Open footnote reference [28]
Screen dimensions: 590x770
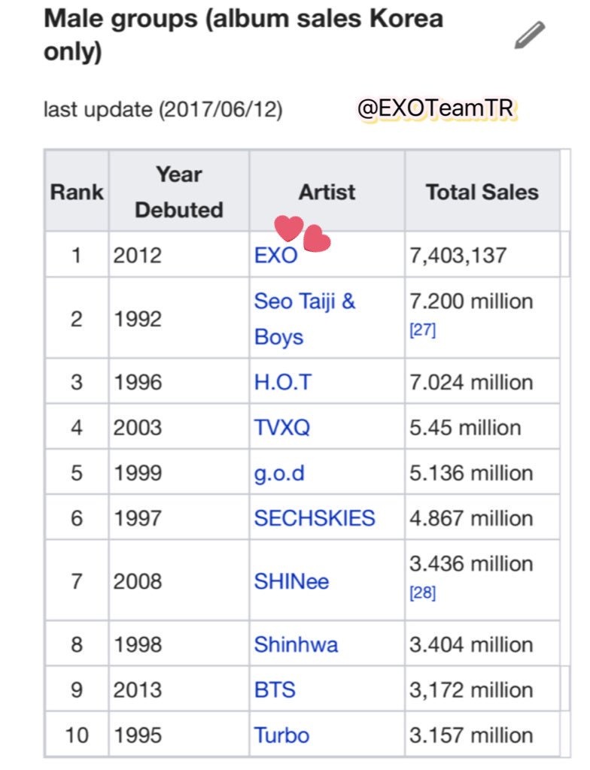point(422,593)
